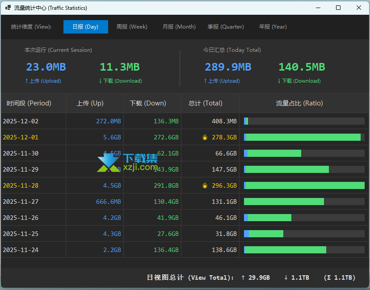Select the 月报 (Month) view
Viewport: 370px width, 290px height.
[x=179, y=27]
